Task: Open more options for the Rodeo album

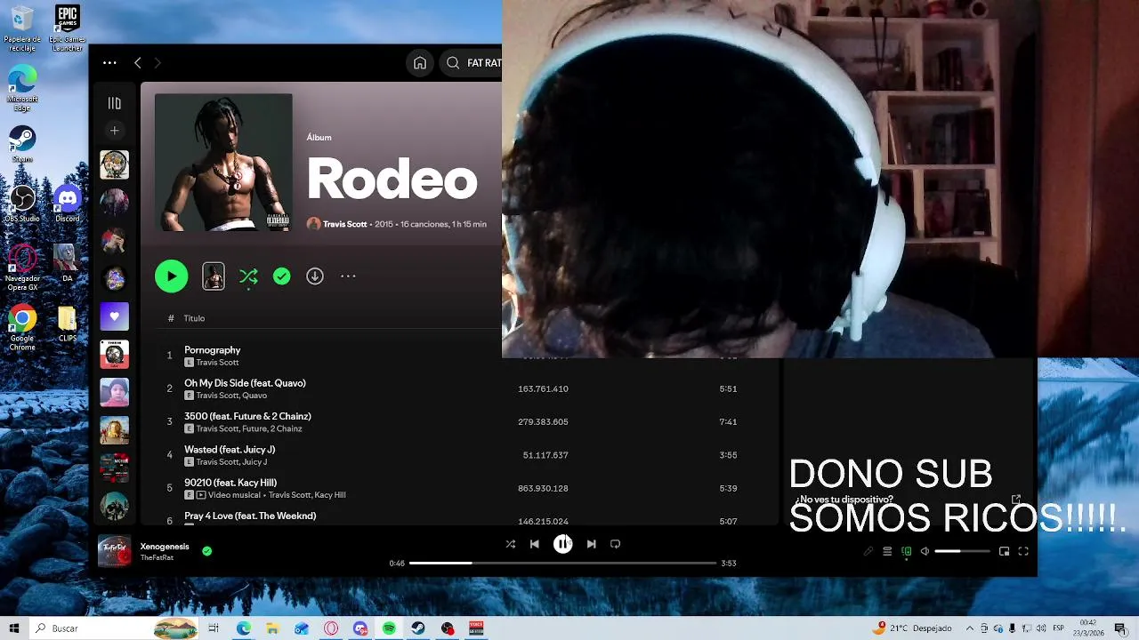Action: (348, 276)
